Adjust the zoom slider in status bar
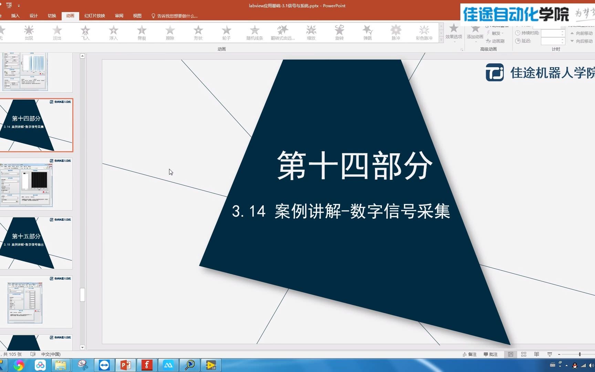Screen dimensions: 595x372 (580, 354)
